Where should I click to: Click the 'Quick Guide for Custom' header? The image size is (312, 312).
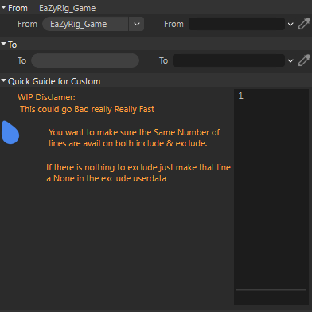[54, 81]
